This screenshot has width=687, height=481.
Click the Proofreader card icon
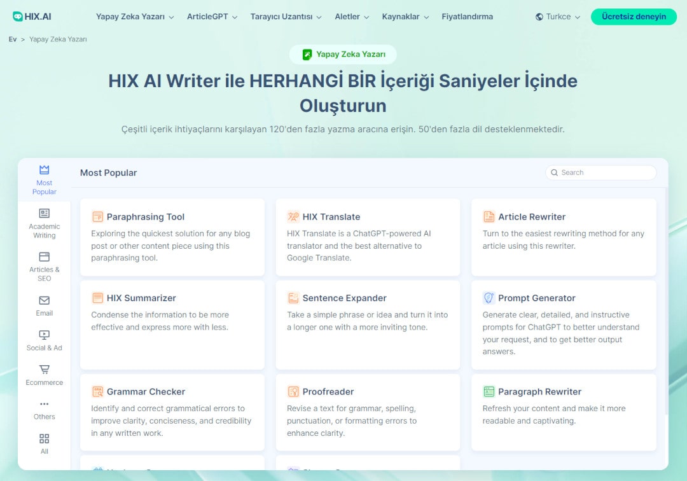click(293, 392)
